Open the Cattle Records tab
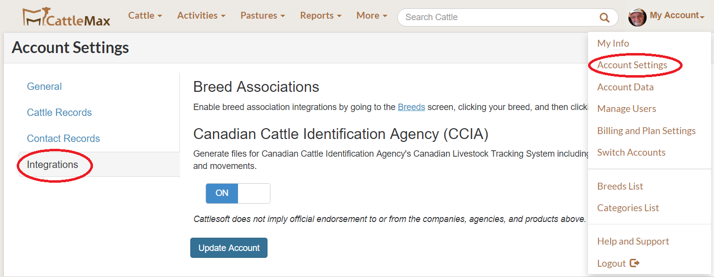Viewport: 714px width, 277px height. [x=59, y=112]
